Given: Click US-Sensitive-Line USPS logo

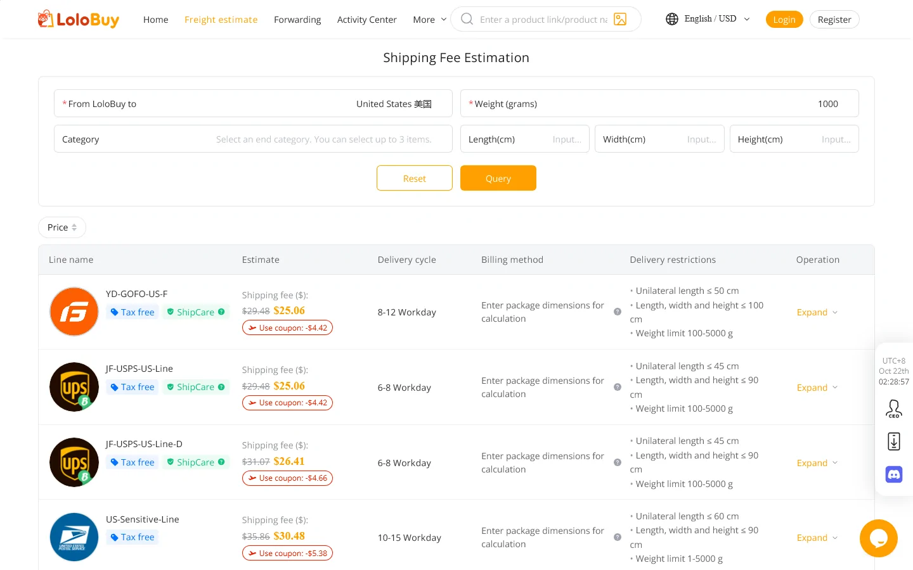Looking at the screenshot, I should click(74, 537).
